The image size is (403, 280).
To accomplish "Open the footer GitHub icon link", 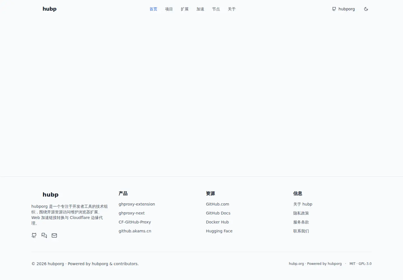I will click(x=34, y=235).
